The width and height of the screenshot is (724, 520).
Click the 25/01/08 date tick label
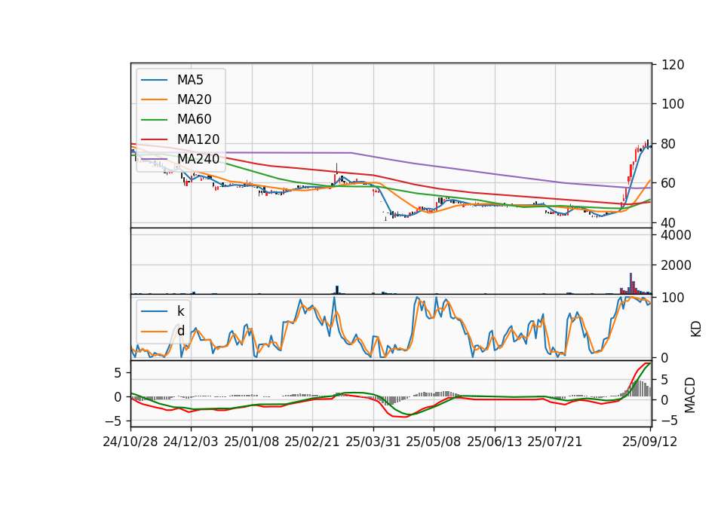(x=252, y=442)
